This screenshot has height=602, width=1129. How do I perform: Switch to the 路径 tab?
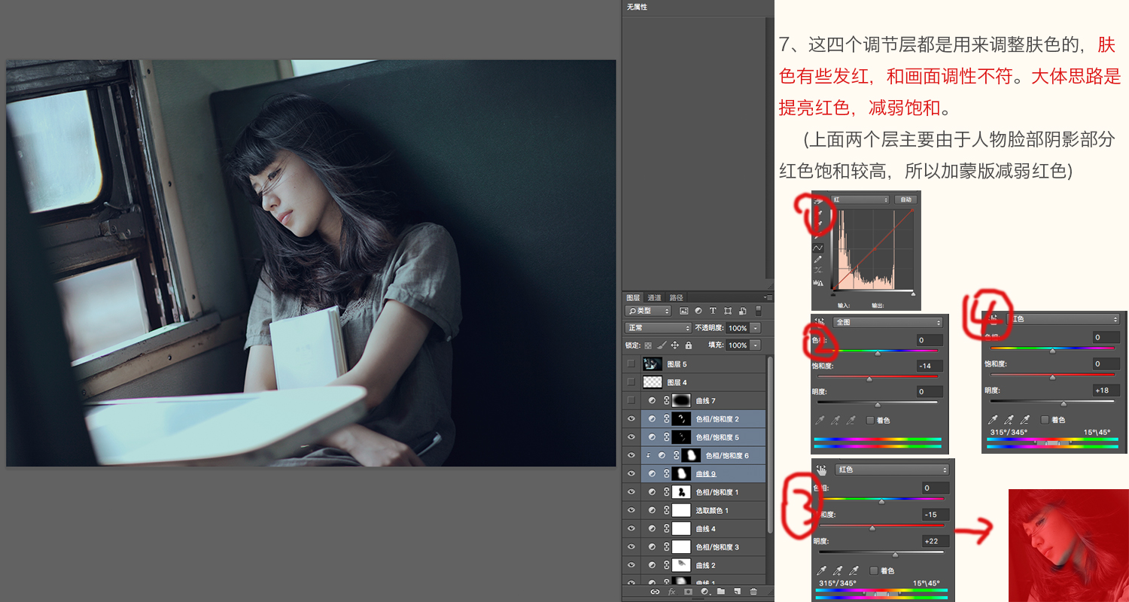pyautogui.click(x=677, y=298)
